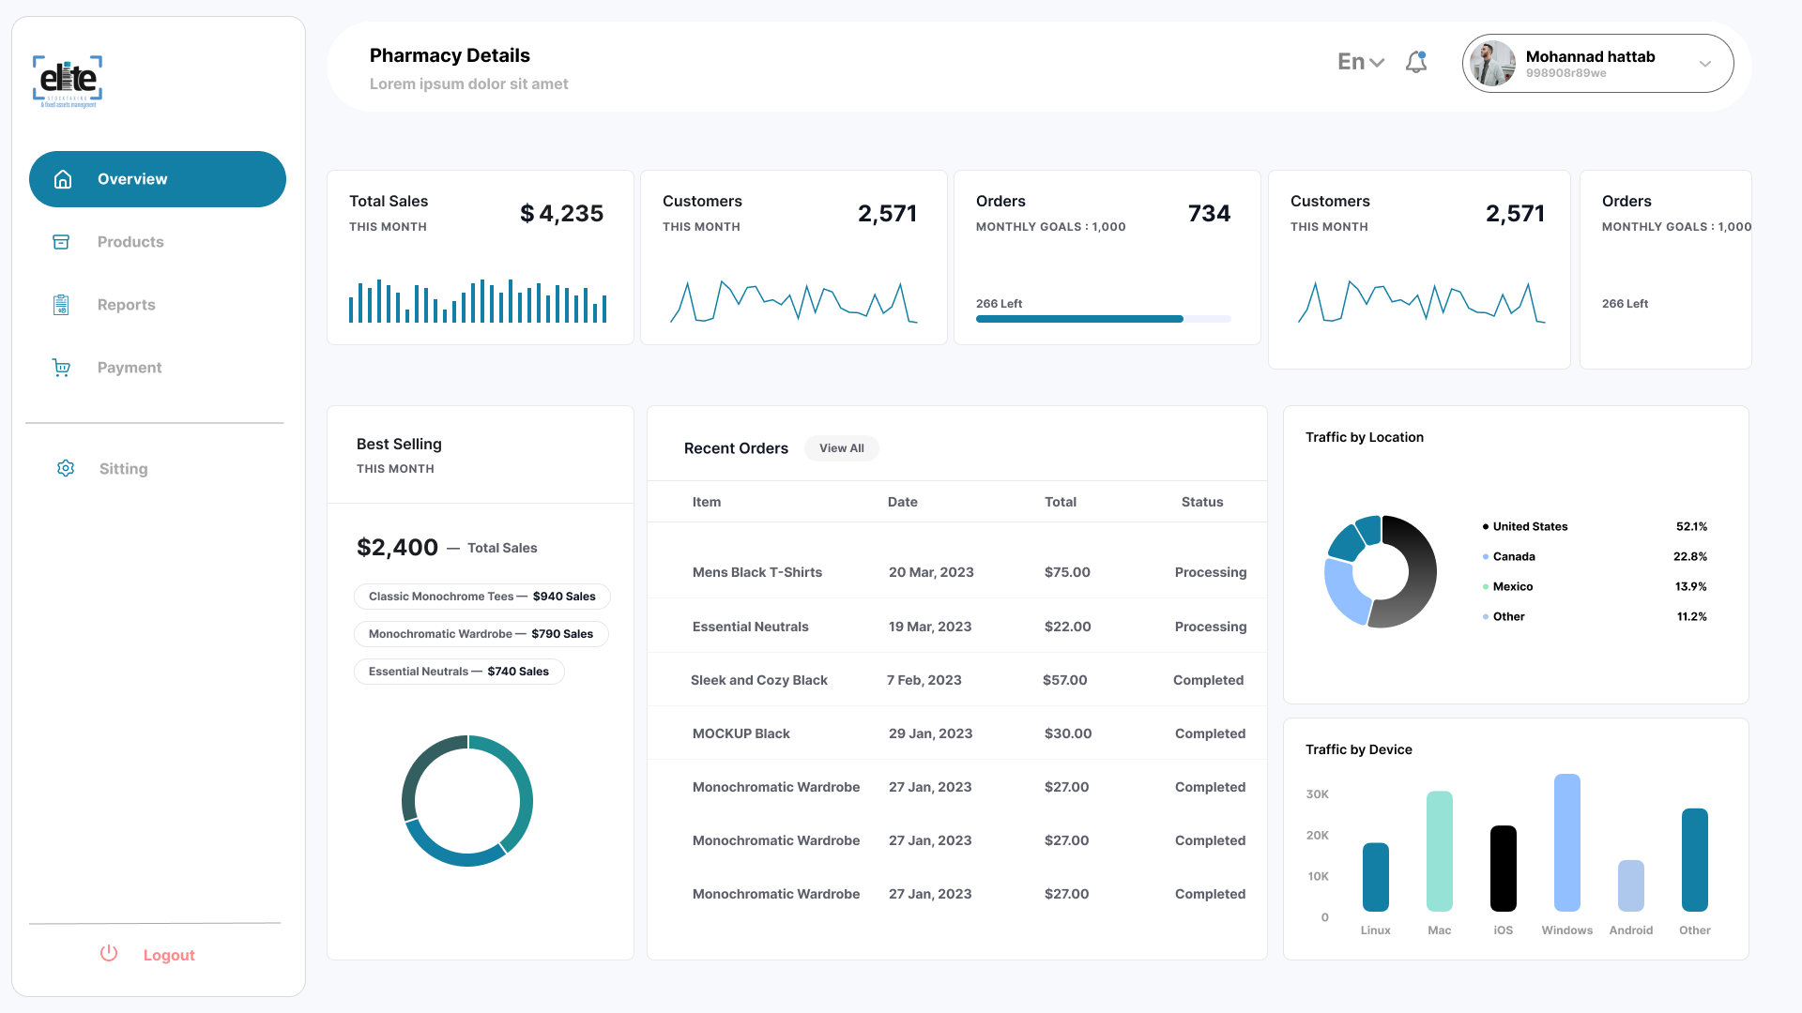This screenshot has width=1802, height=1013.
Task: Click the Sitting gear icon
Action: (66, 468)
